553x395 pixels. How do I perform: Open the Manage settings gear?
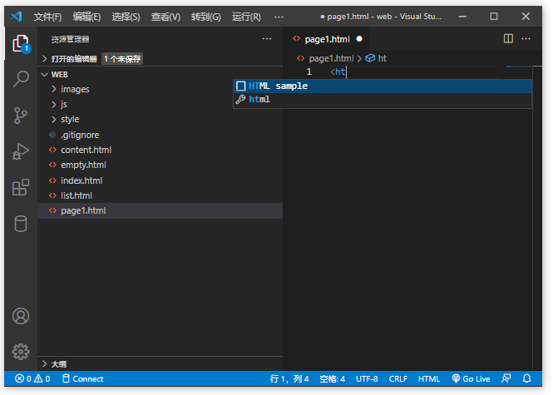21,352
